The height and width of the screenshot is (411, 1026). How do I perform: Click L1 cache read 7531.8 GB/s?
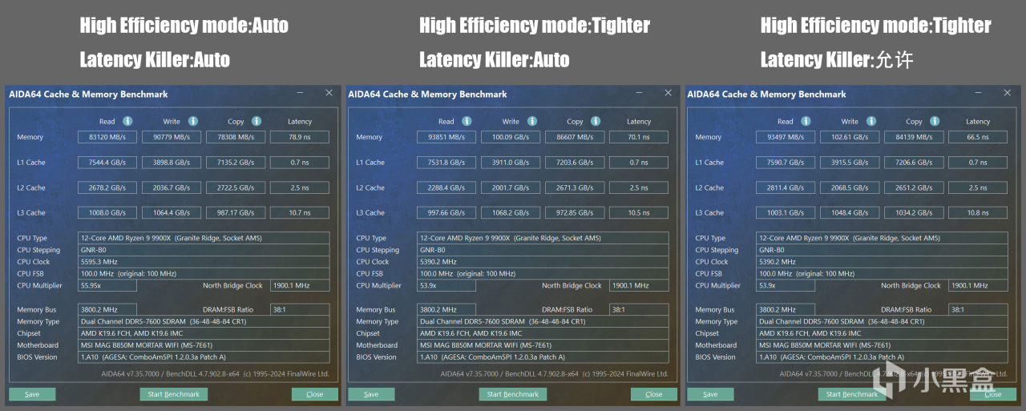pyautogui.click(x=446, y=163)
